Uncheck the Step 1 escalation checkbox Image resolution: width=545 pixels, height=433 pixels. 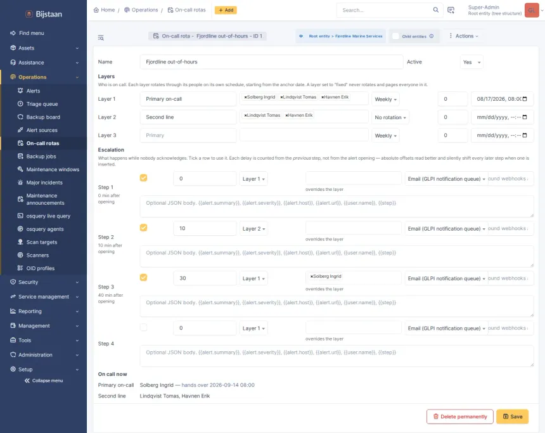[x=144, y=178]
